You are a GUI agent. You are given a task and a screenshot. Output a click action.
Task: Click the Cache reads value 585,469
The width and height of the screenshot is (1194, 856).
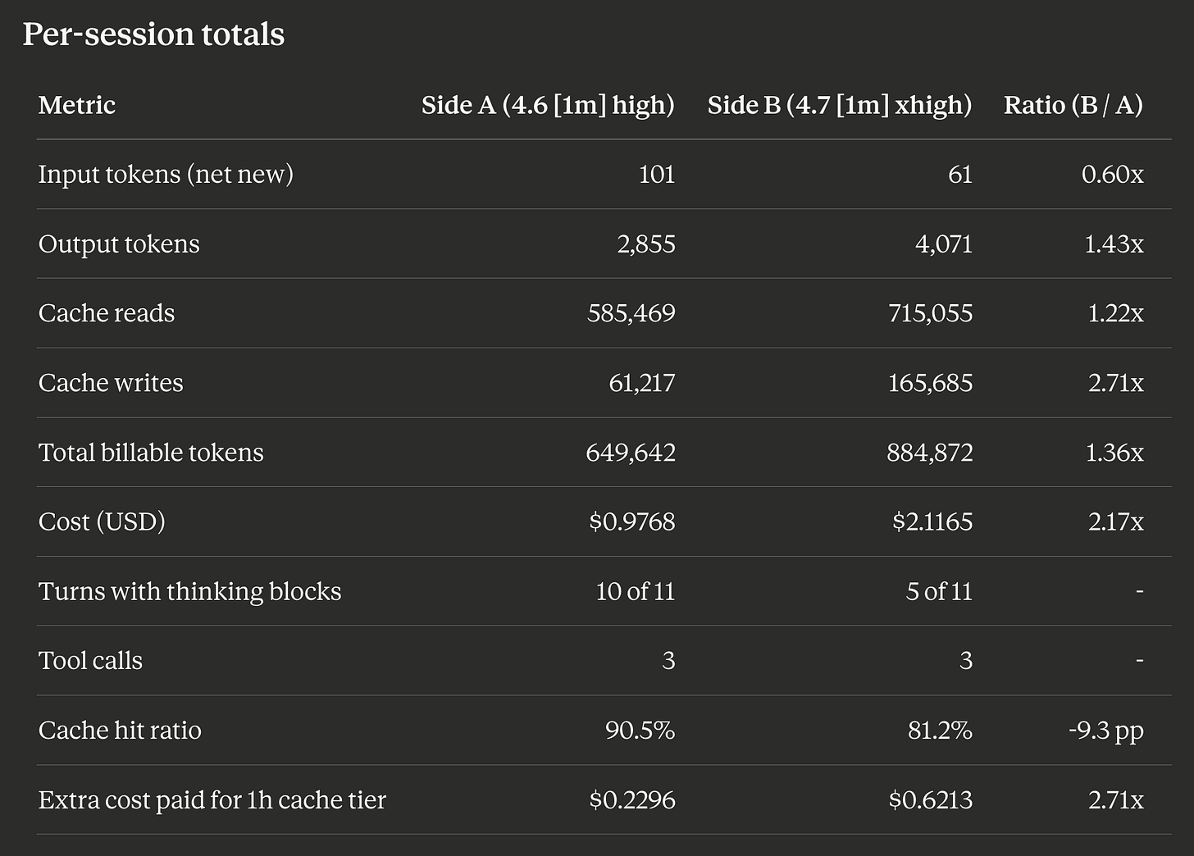631,313
